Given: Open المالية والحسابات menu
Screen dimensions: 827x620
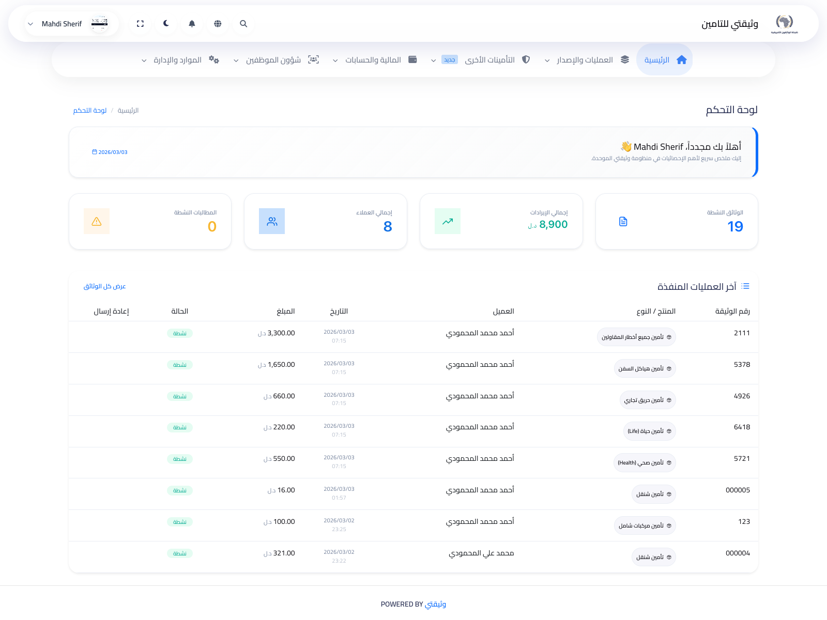Looking at the screenshot, I should click(374, 60).
